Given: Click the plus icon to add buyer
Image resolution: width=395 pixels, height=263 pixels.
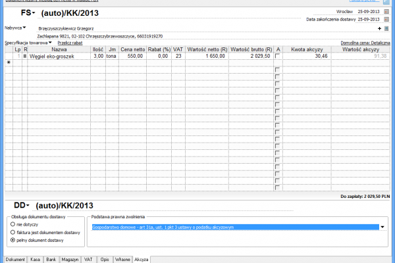Looking at the screenshot, I should point(379,28).
